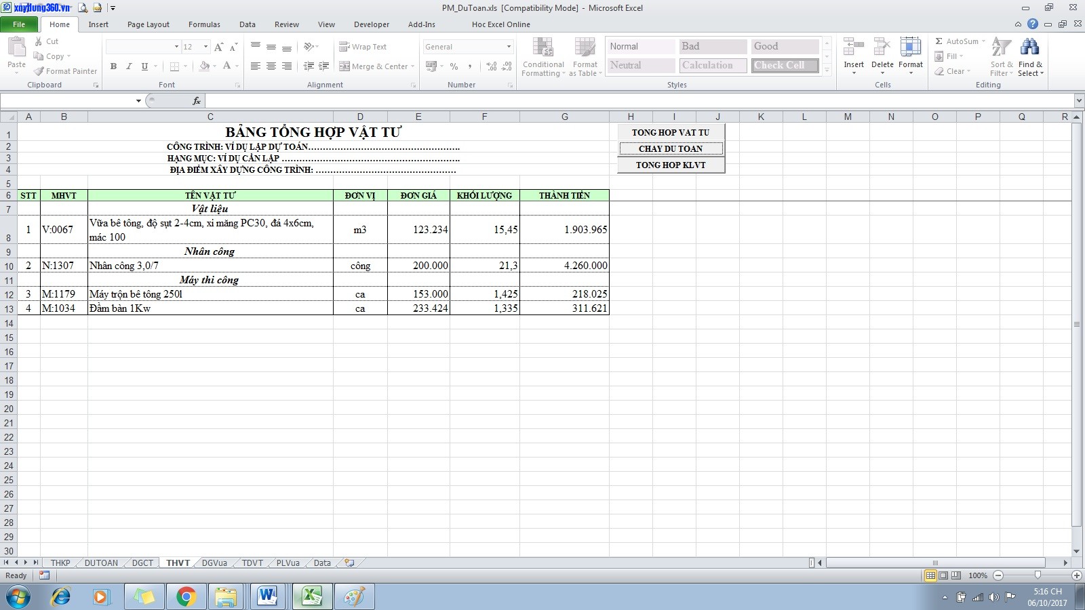Toggle Italic formatting
The width and height of the screenshot is (1085, 610).
[129, 66]
